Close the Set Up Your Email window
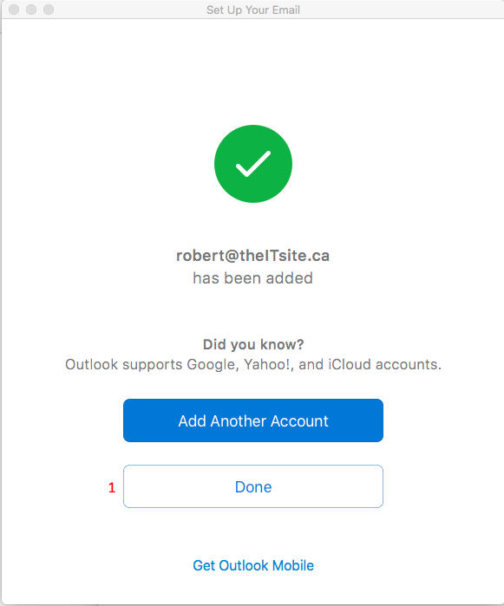The height and width of the screenshot is (606, 504). point(14,10)
